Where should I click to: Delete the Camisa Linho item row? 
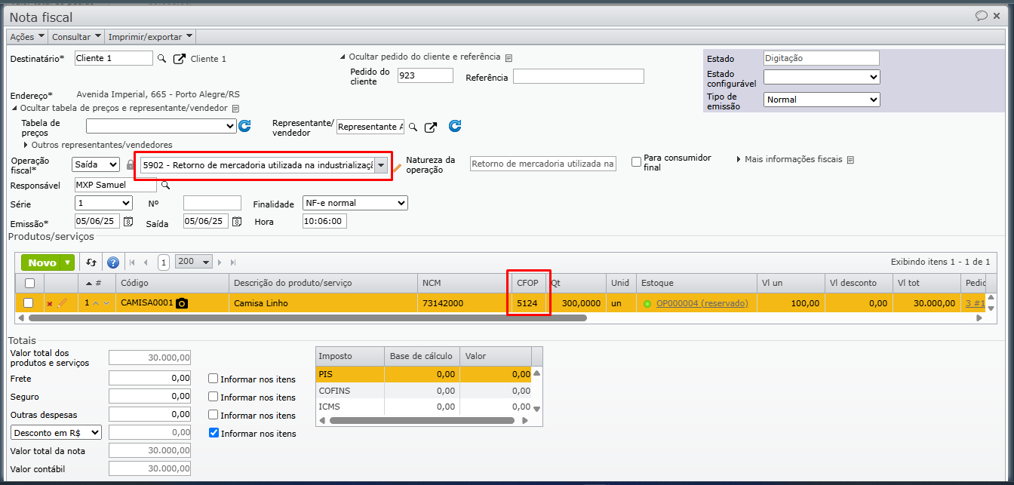pyautogui.click(x=50, y=303)
